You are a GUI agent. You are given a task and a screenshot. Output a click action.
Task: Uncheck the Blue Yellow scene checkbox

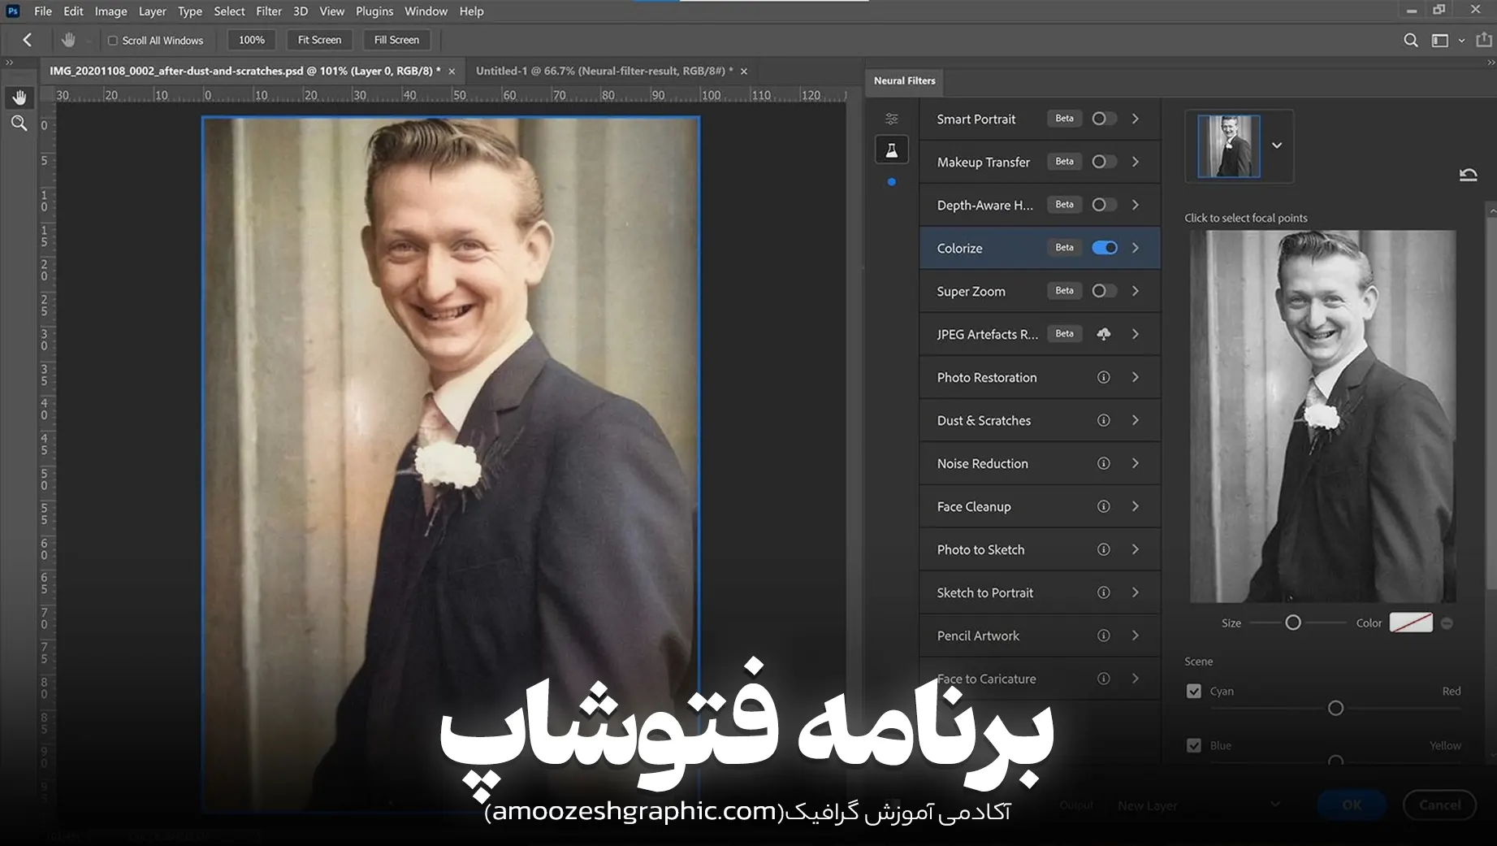(1194, 746)
